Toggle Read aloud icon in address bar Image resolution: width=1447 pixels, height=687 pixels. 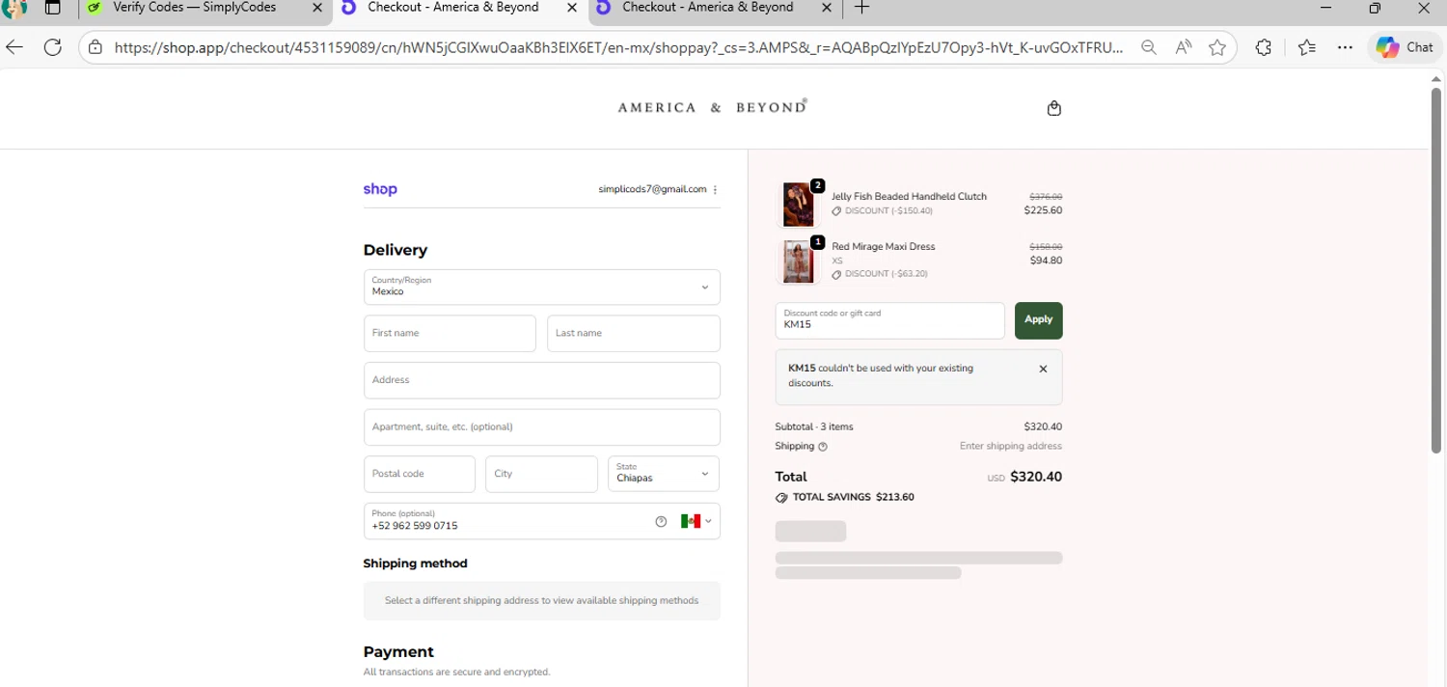(x=1184, y=47)
